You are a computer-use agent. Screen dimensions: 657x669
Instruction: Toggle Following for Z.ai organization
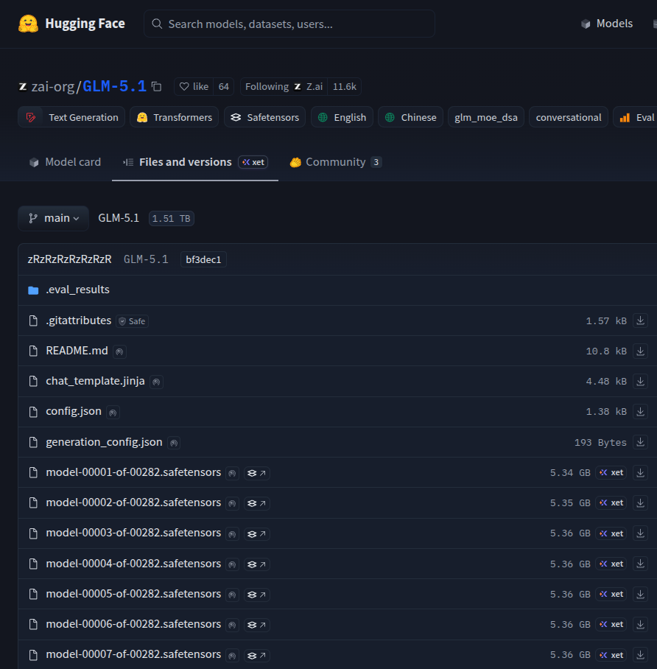284,87
